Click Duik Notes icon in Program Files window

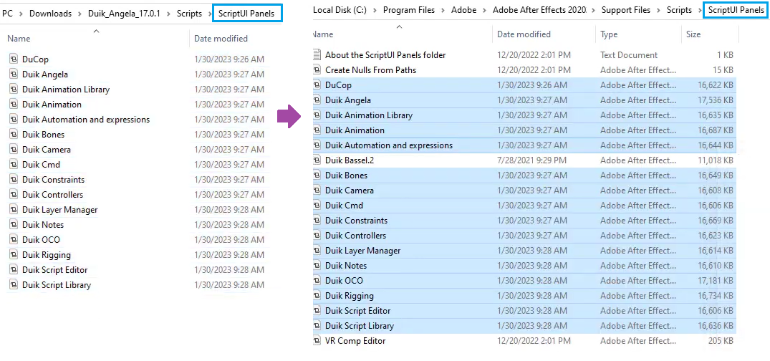point(317,265)
